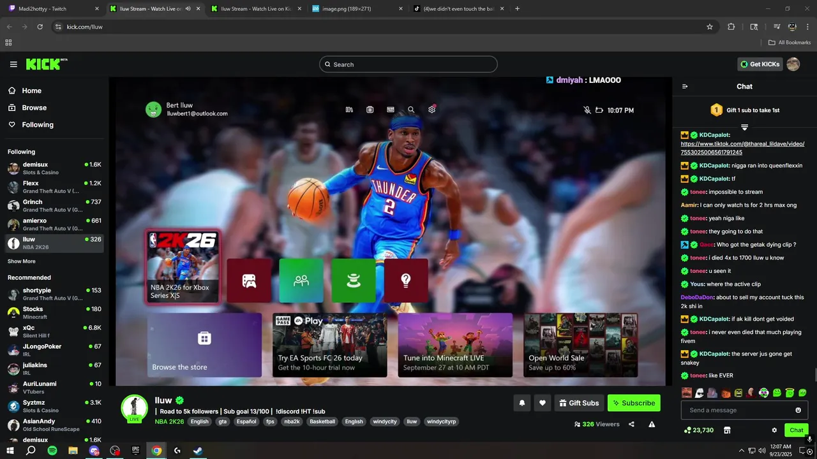The height and width of the screenshot is (459, 817).
Task: Expand Show More in Following list
Action: click(x=22, y=261)
